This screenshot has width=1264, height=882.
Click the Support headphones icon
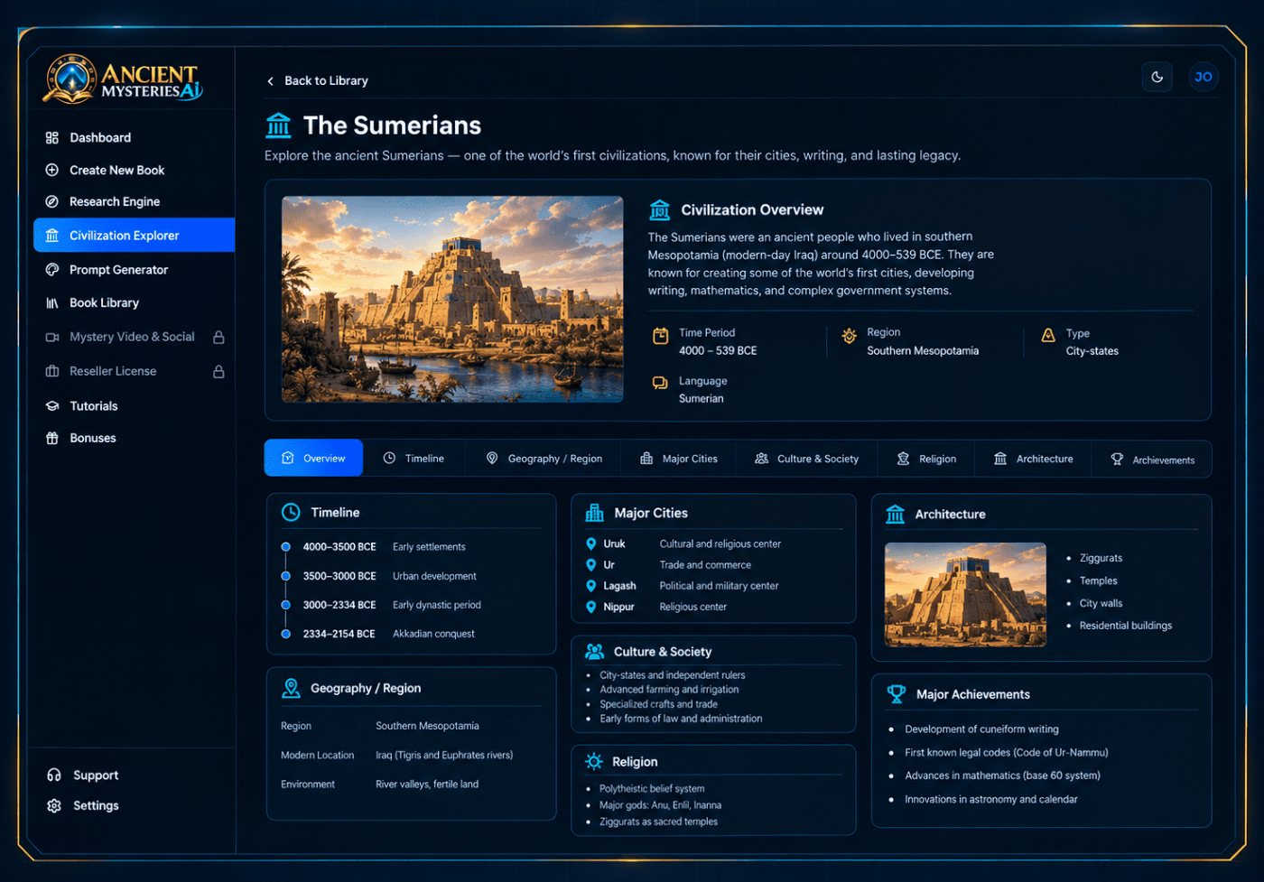pyautogui.click(x=54, y=775)
